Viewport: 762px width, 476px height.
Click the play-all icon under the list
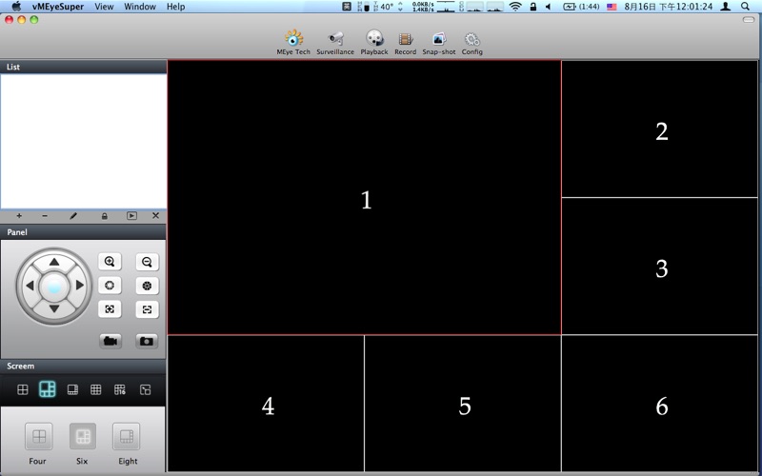click(131, 216)
